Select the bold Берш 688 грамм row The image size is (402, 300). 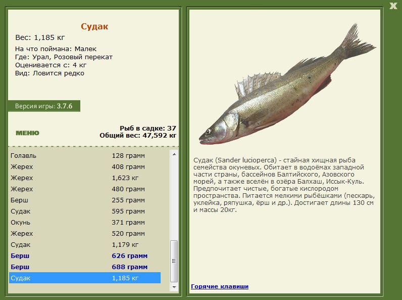(x=85, y=267)
